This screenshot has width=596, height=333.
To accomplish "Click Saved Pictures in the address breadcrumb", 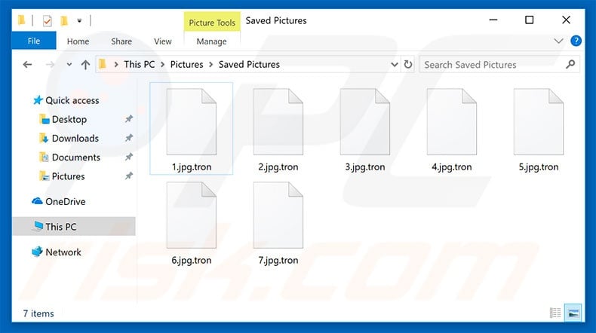I will pos(249,65).
